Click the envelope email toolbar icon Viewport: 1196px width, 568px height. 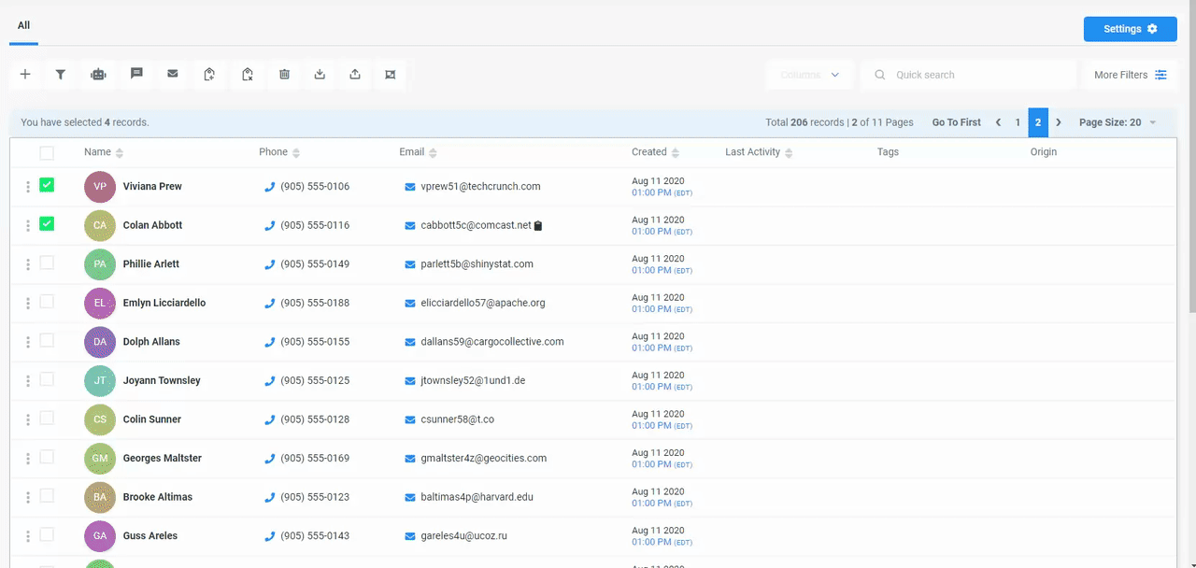coord(173,75)
